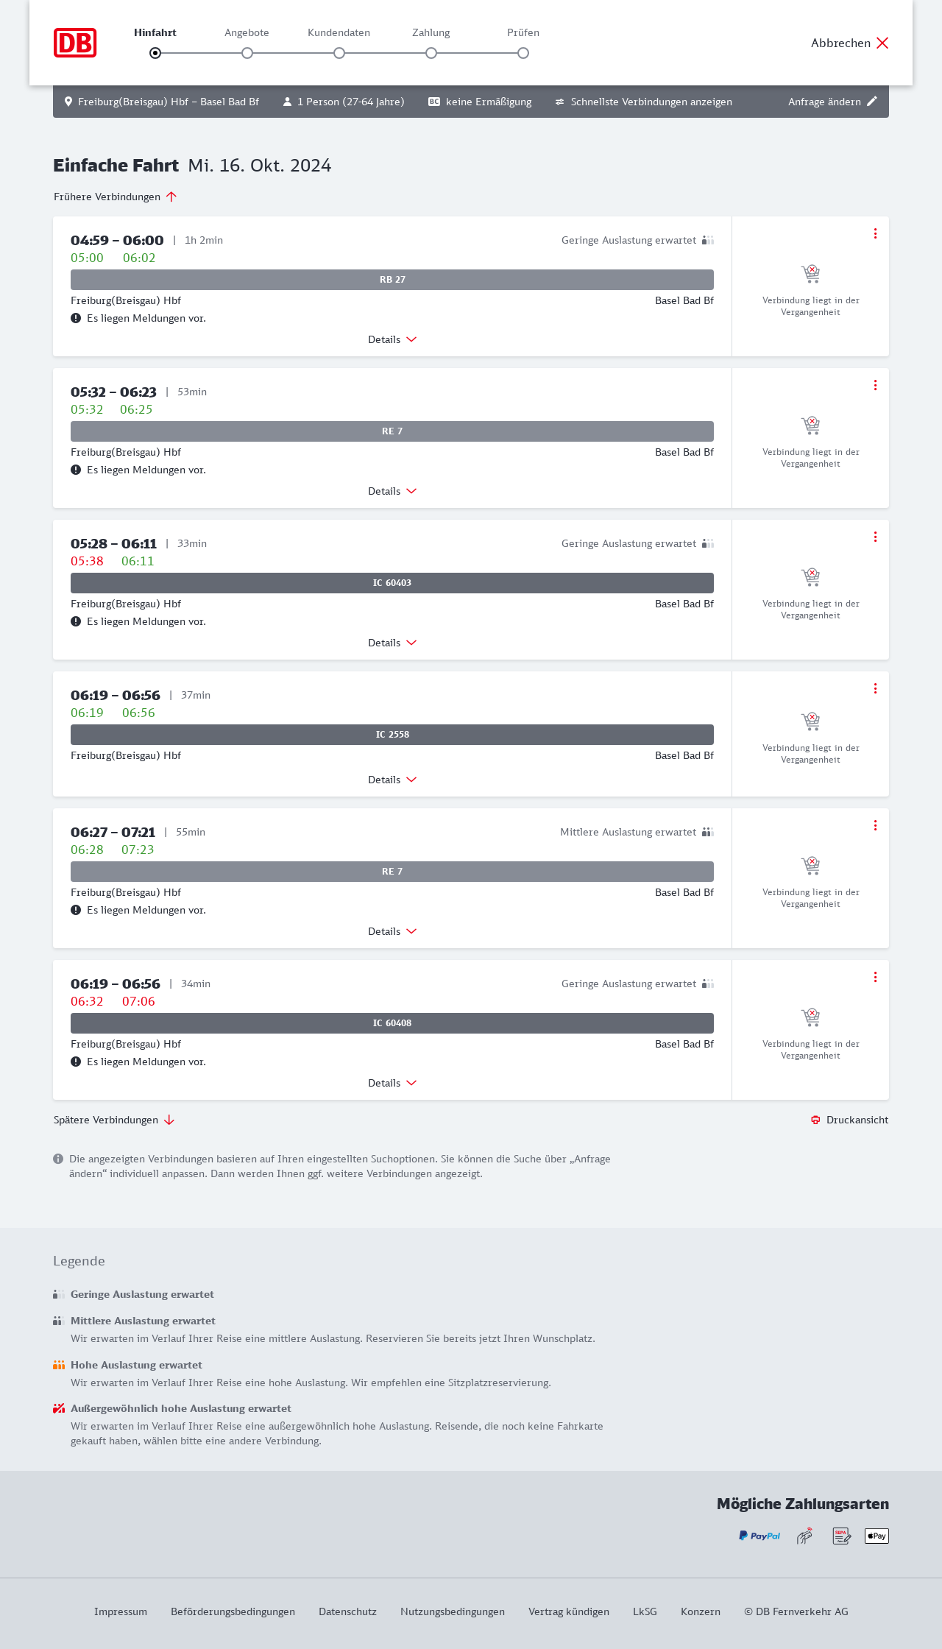Click the IC 60403 train bar
Image resolution: width=942 pixels, height=1649 pixels.
coord(392,583)
